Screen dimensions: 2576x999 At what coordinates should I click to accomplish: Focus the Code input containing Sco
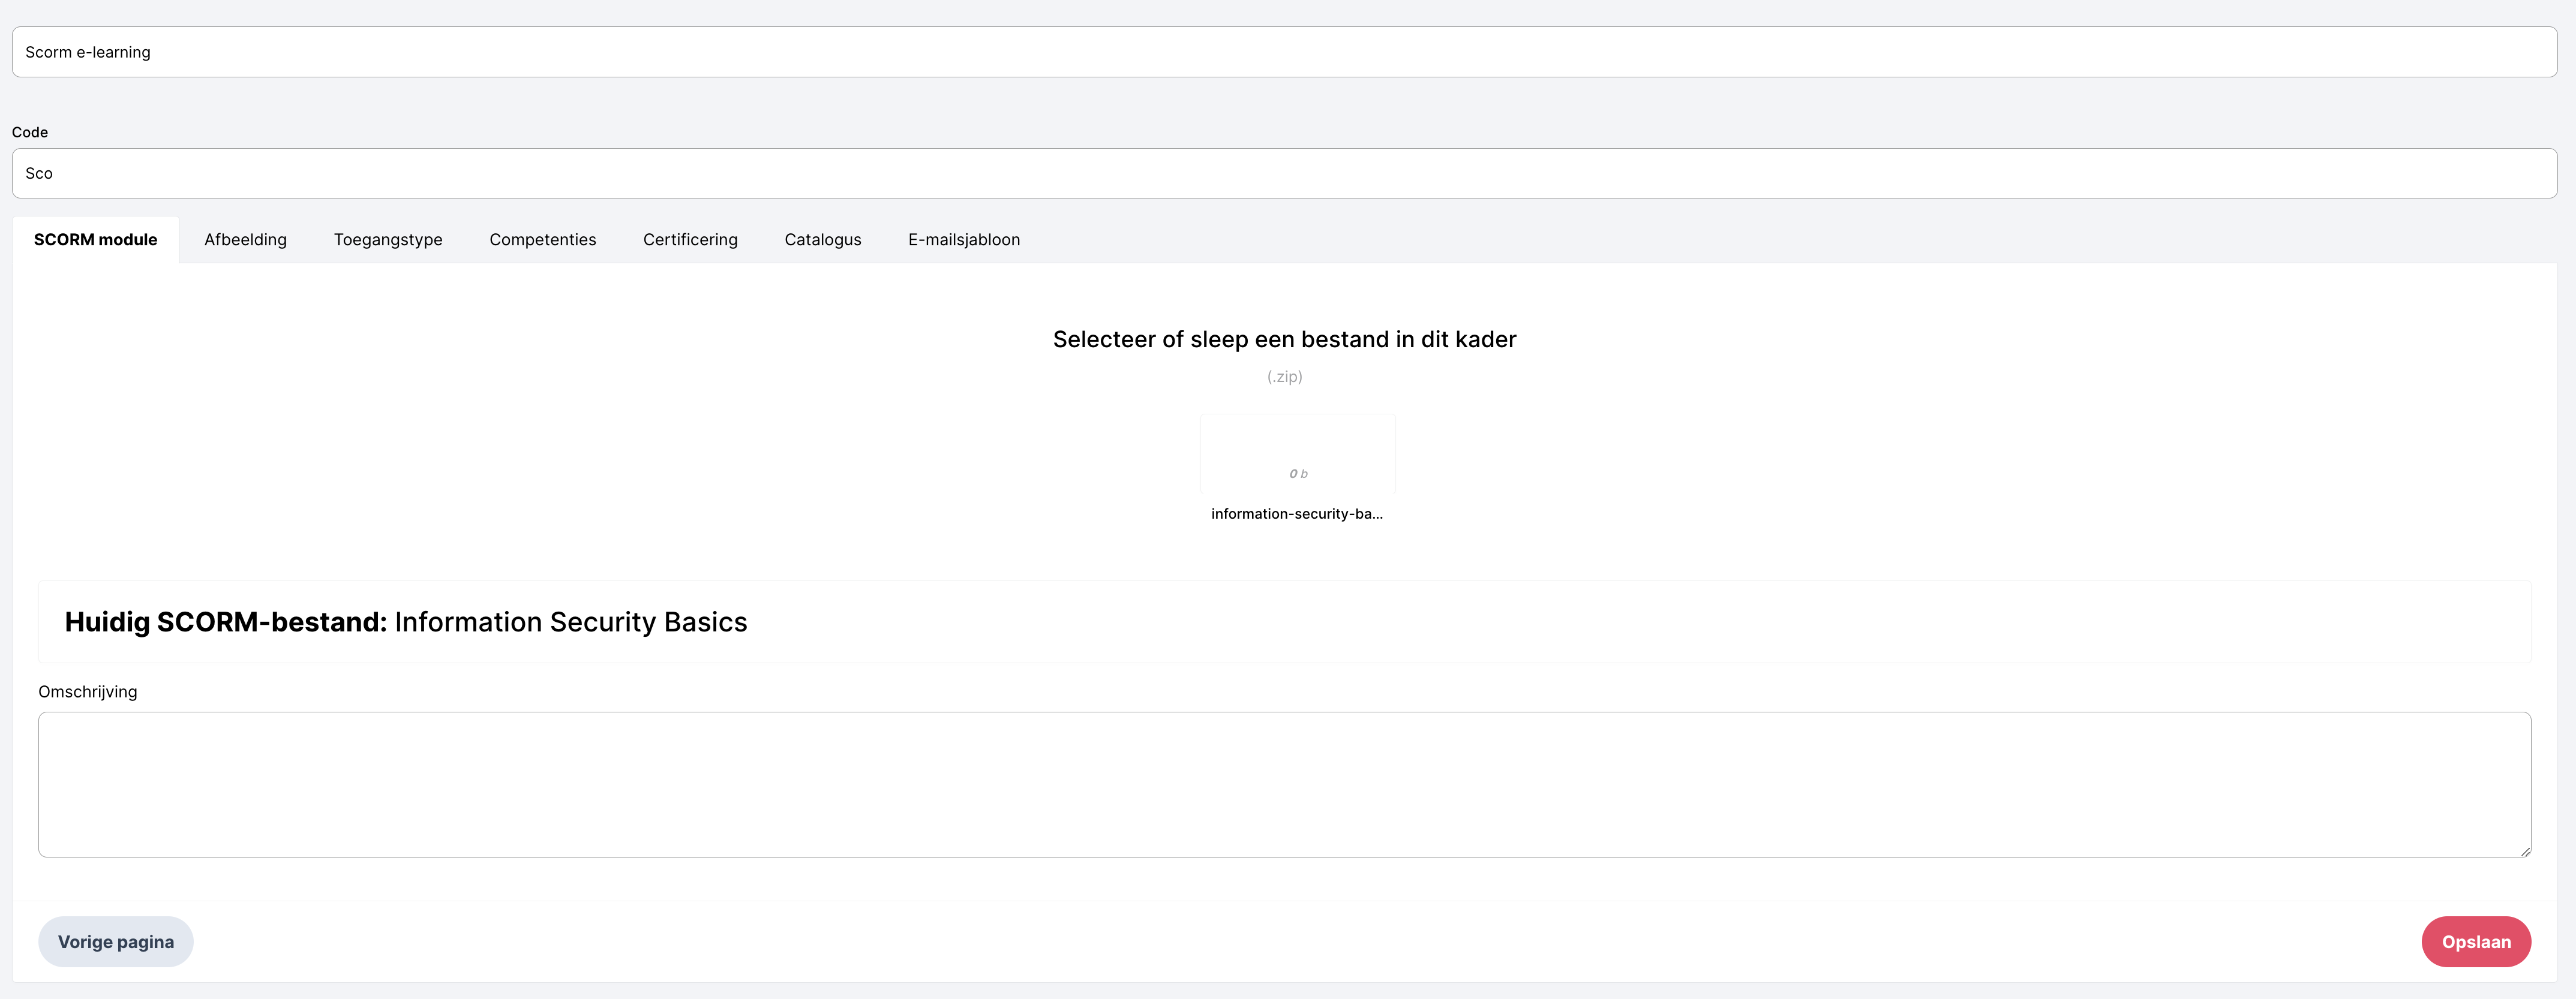pyautogui.click(x=1284, y=173)
